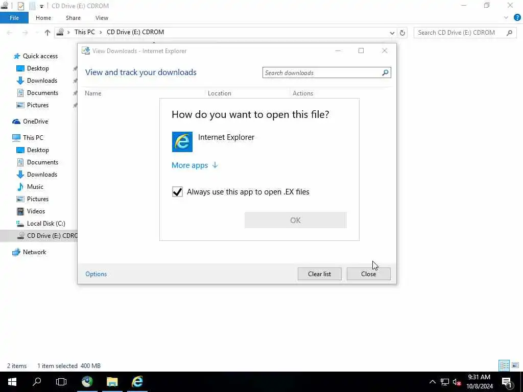This screenshot has height=392, width=523.
Task: Click the globe app on taskbar
Action: tap(87, 382)
